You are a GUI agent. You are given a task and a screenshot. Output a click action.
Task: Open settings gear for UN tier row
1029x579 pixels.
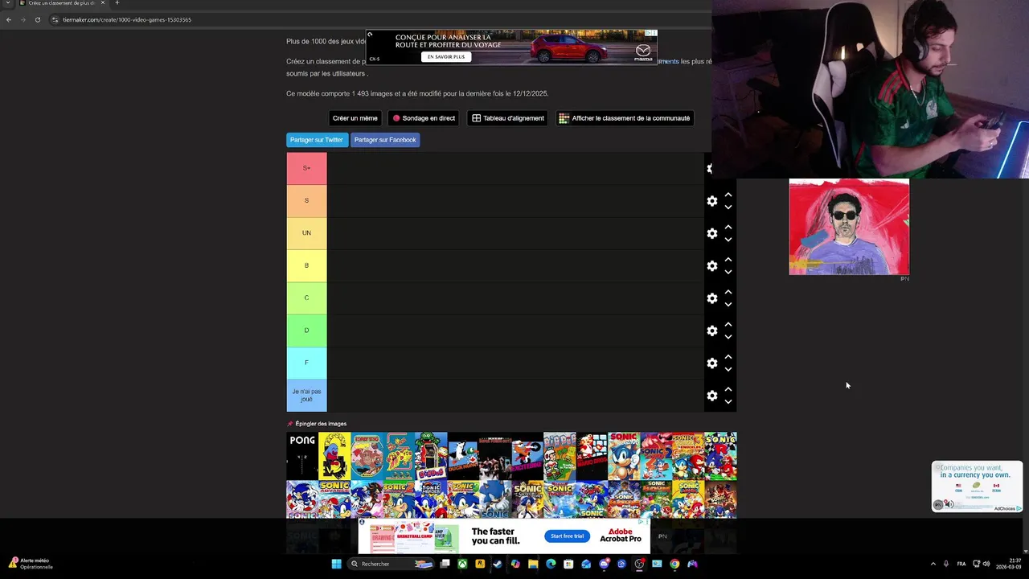coord(712,233)
